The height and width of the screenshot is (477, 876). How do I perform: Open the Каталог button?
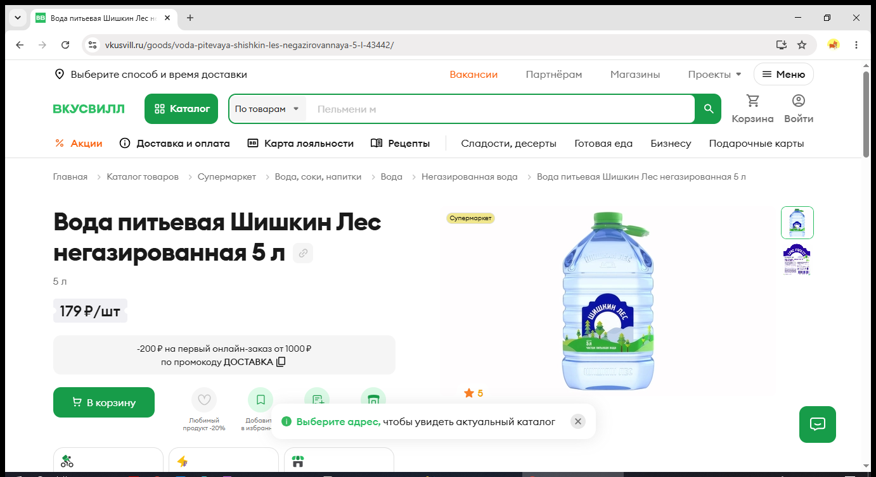coord(181,109)
